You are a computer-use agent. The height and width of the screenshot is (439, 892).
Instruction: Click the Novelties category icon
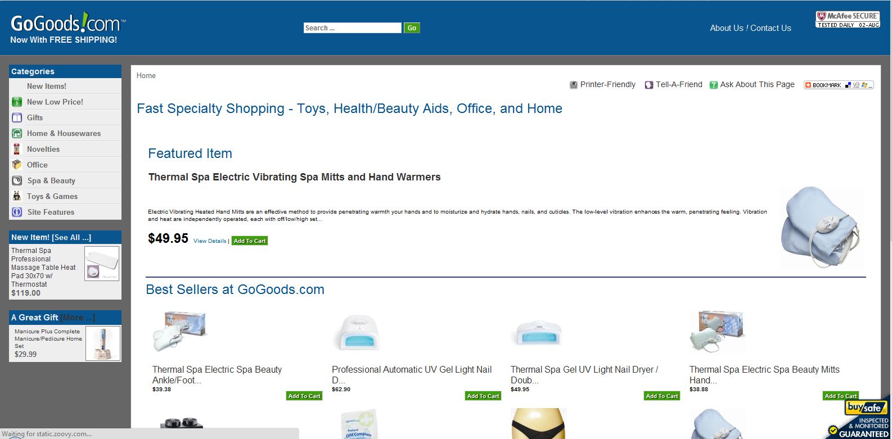click(17, 149)
